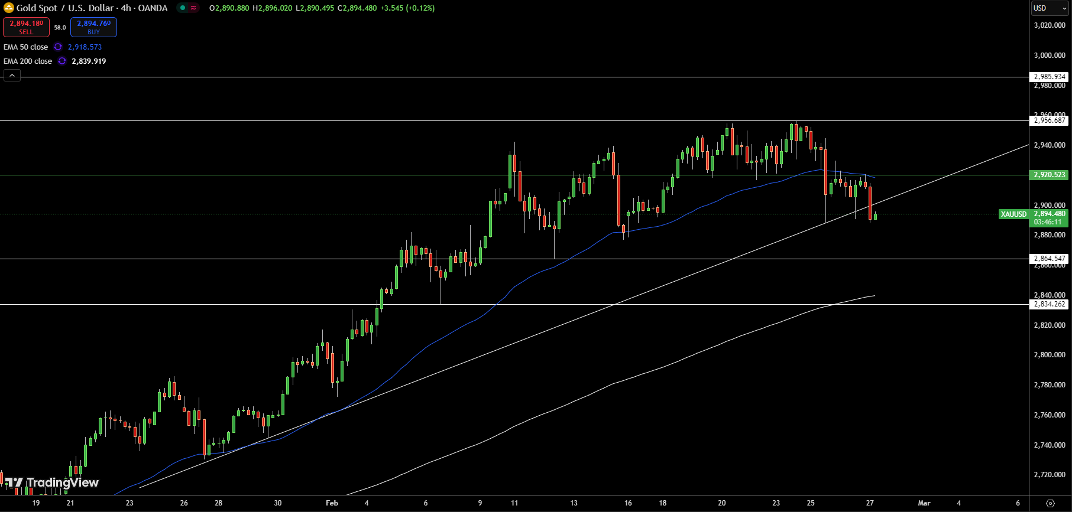Click the green 2,920.523 price label
The height and width of the screenshot is (512, 1072).
pyautogui.click(x=1050, y=175)
